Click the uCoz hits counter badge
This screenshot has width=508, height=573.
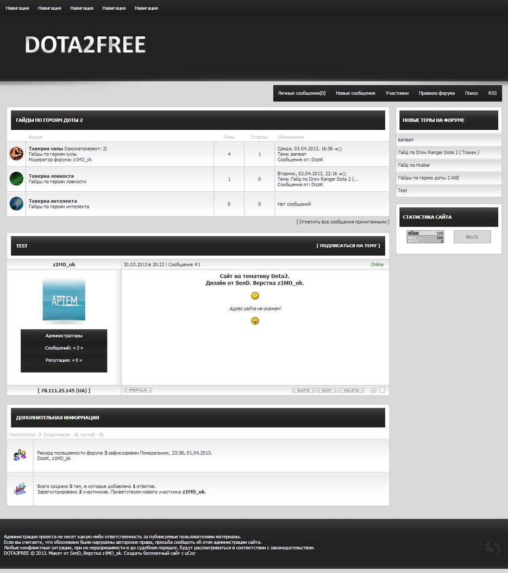pos(425,236)
